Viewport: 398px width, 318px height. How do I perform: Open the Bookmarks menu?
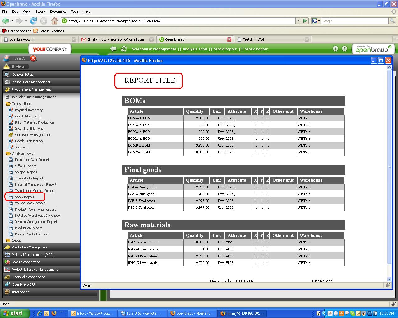pos(58,11)
